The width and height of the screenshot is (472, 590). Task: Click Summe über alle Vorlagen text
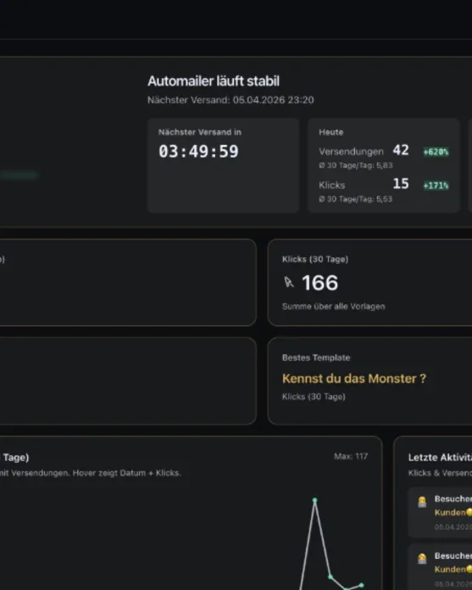coord(334,306)
